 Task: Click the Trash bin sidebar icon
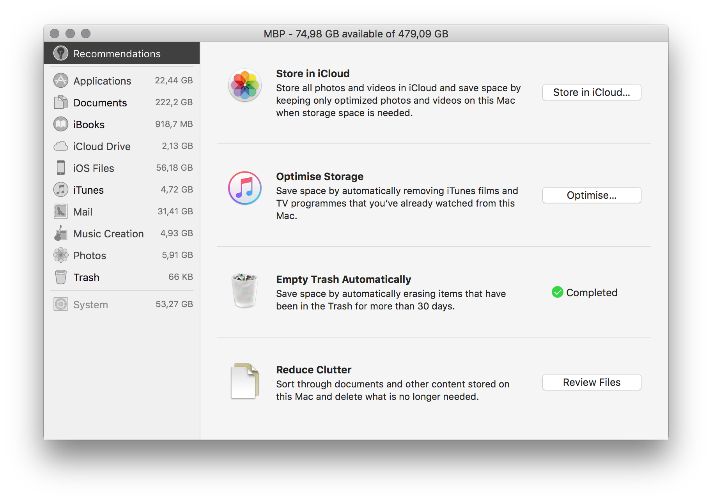(61, 277)
